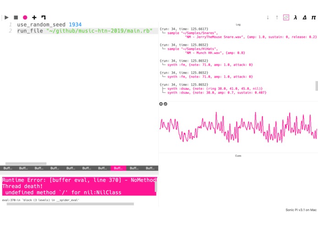Screen dimensions: 318x226
Task: Open the second Buff... tab
Action: point(23,168)
